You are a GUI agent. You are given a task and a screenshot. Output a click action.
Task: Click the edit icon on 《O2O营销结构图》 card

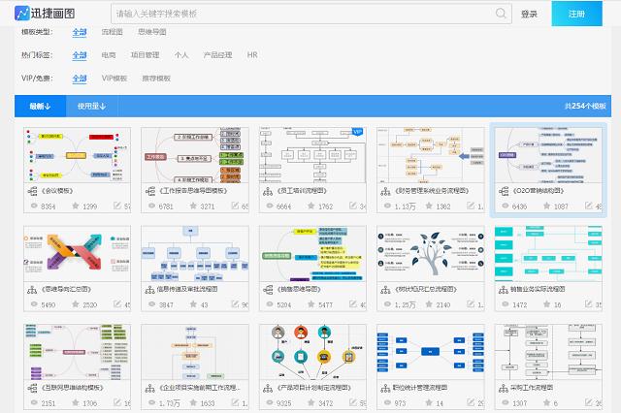point(589,206)
